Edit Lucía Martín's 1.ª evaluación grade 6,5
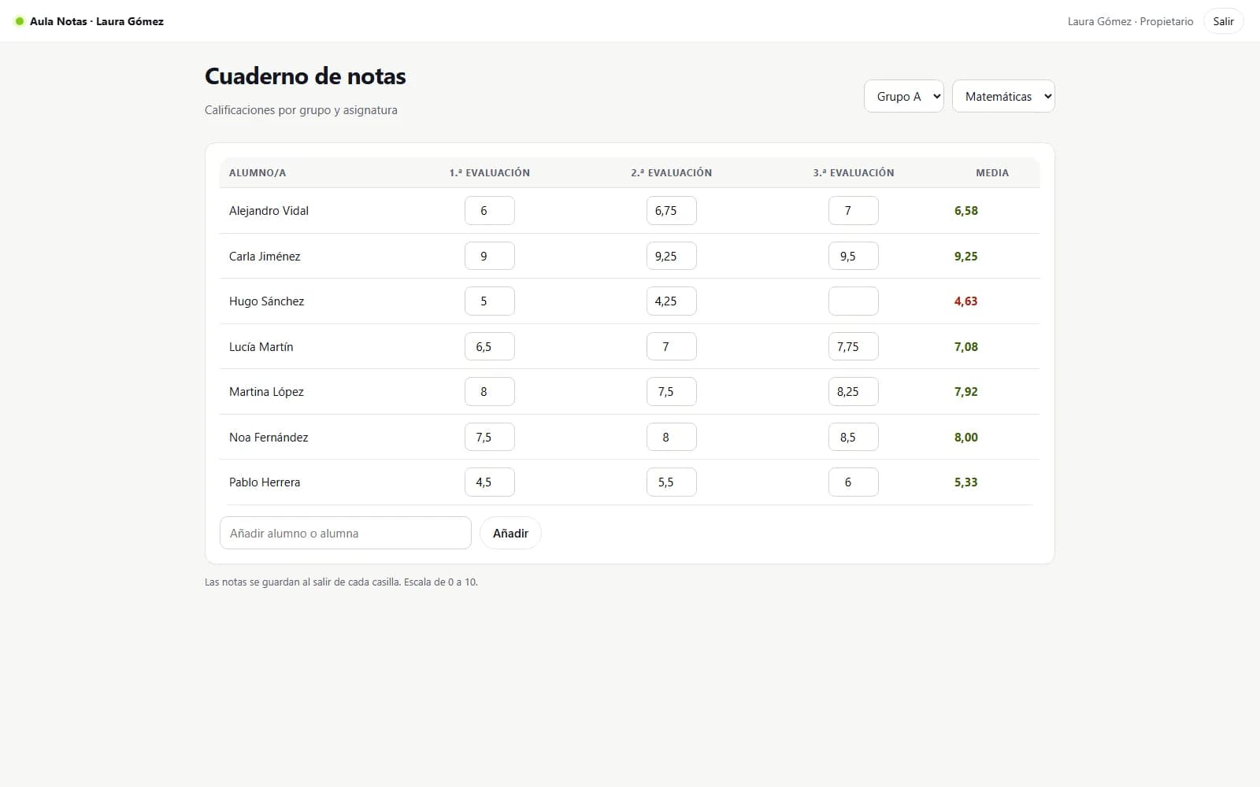The width and height of the screenshot is (1260, 787). [x=489, y=346]
